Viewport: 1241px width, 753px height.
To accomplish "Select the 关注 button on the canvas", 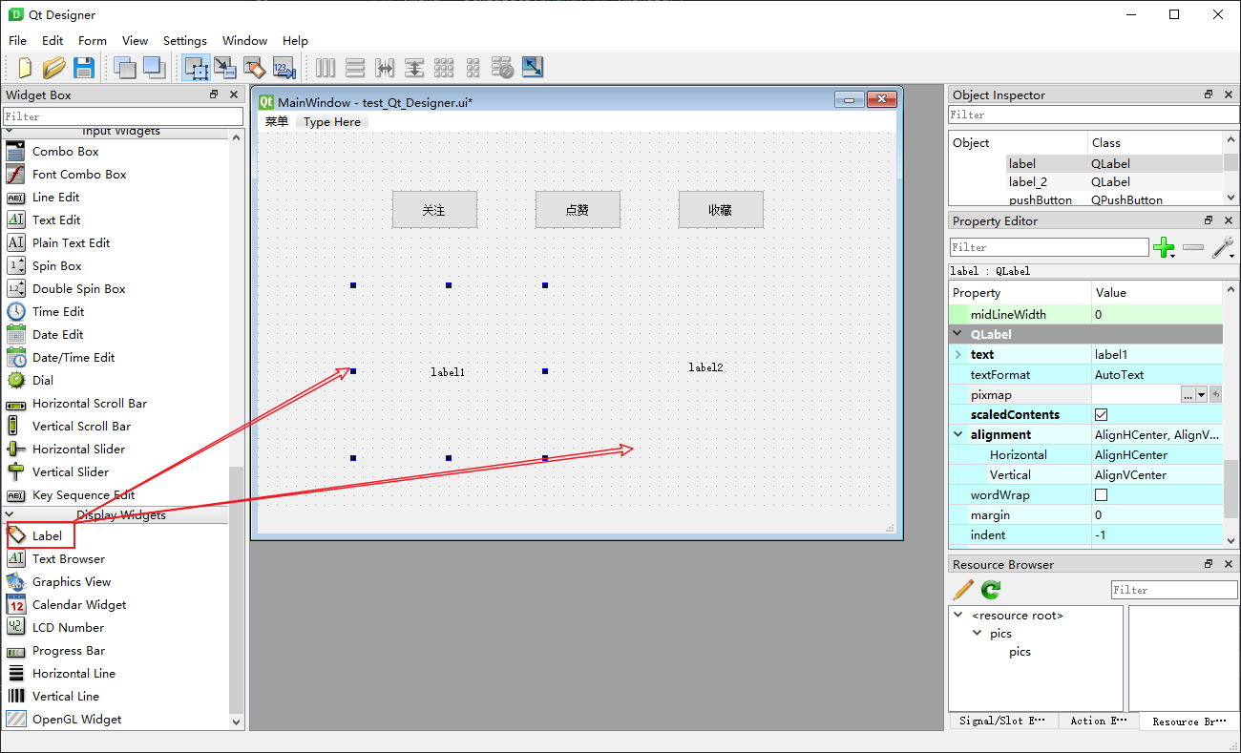I will coord(434,209).
